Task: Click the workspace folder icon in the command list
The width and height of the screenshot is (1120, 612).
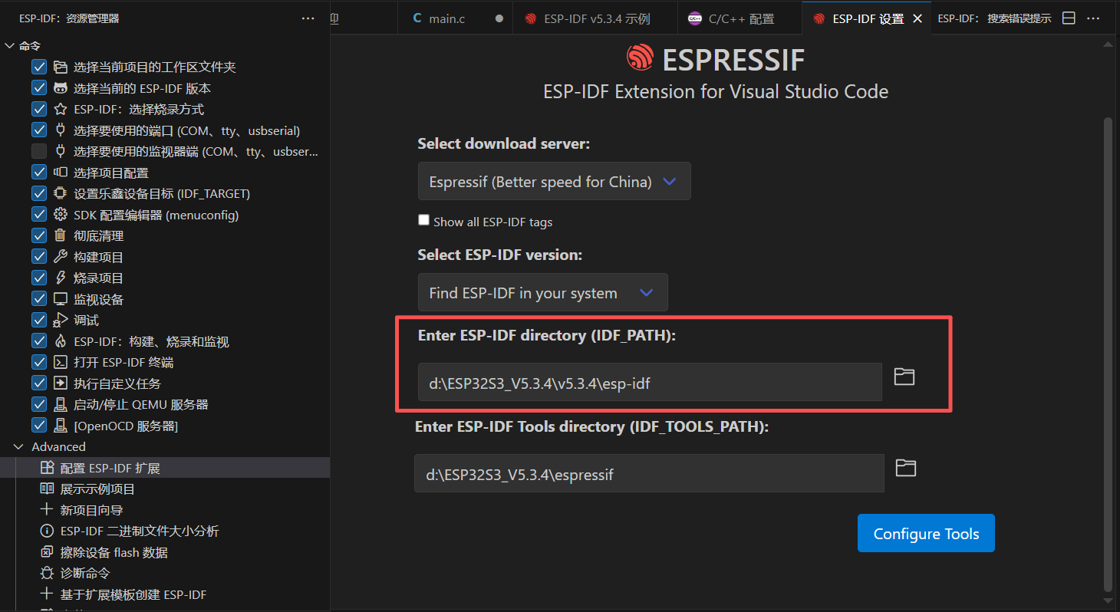Action: pyautogui.click(x=60, y=67)
